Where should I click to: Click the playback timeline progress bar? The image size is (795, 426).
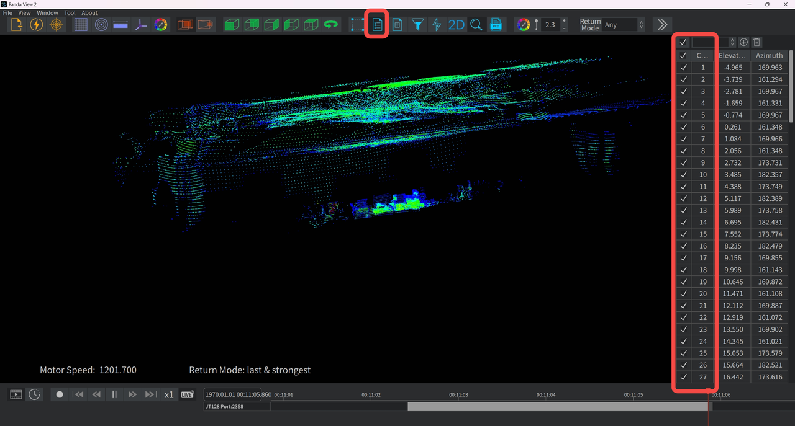click(559, 407)
